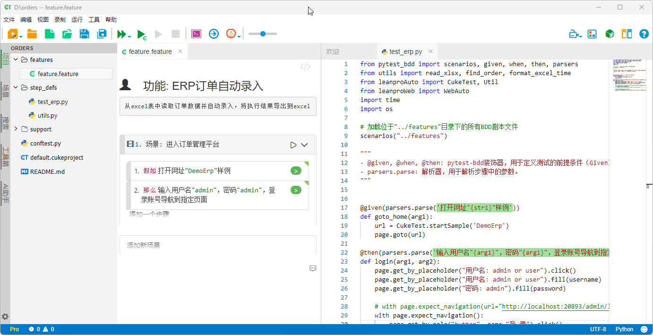
Task: Expand the support folder in tree
Action: [16, 129]
